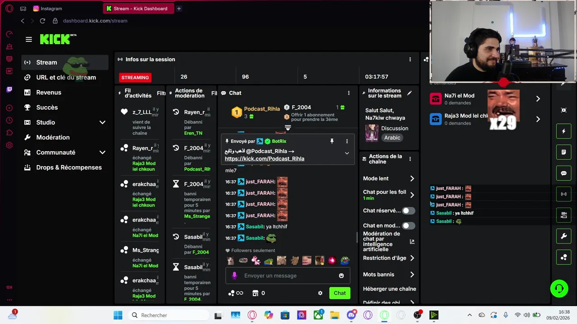Open the shop icon next to 0
Image resolution: width=577 pixels, height=324 pixels.
click(255, 293)
